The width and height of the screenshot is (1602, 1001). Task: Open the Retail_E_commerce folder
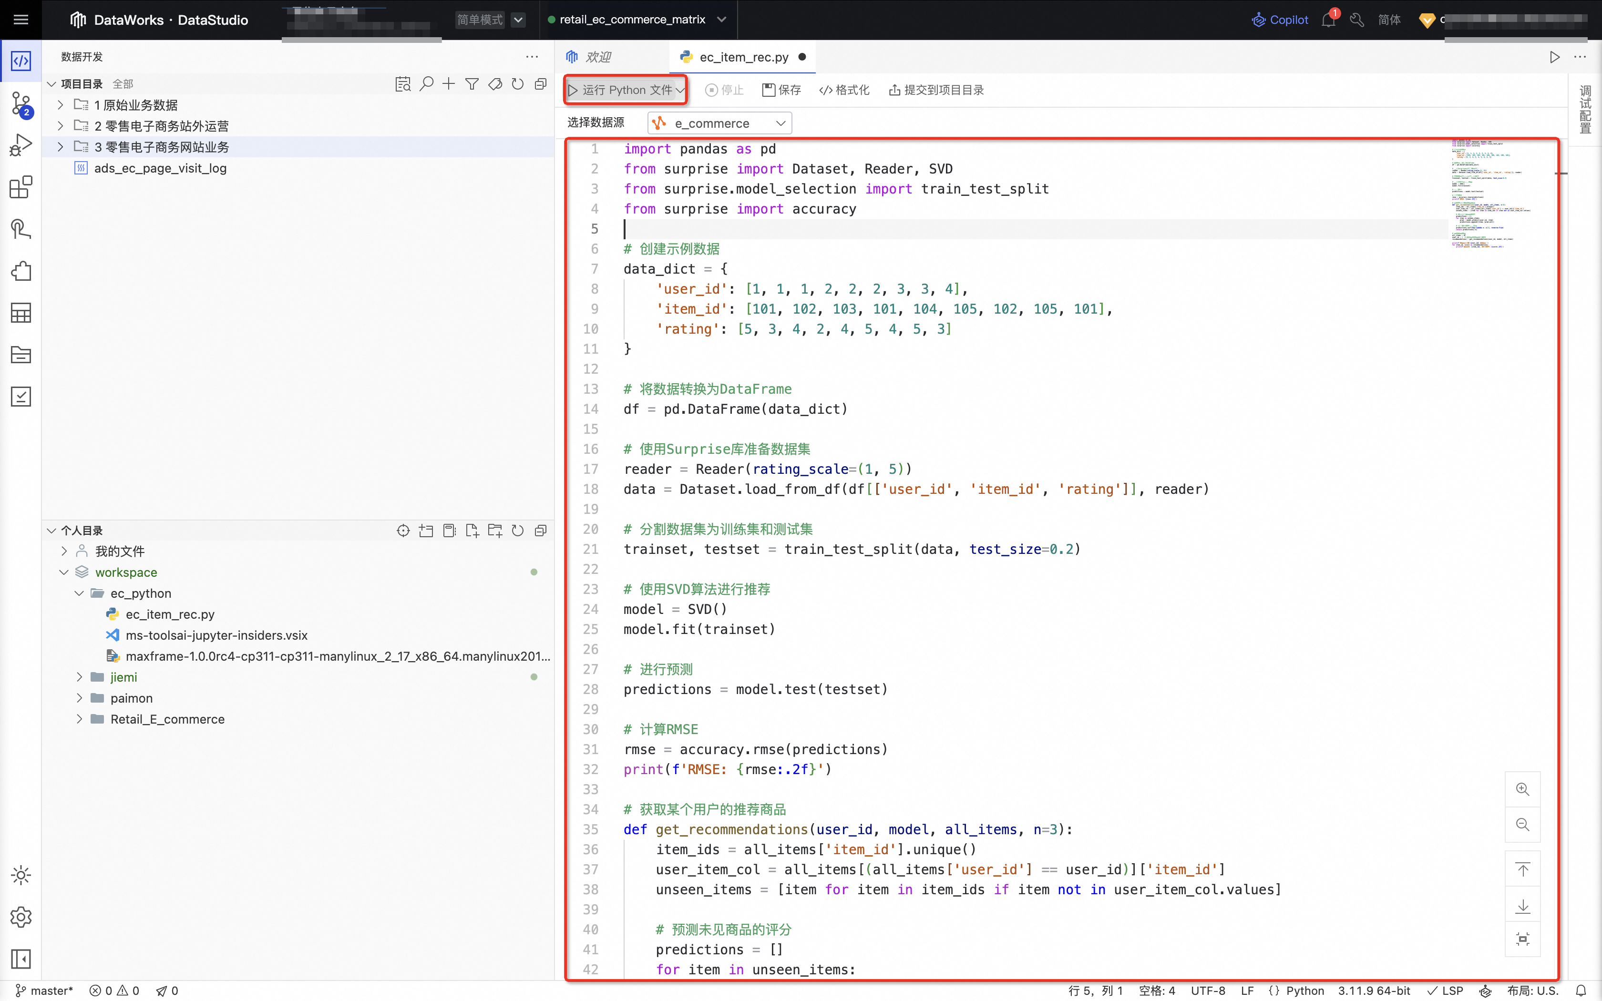click(x=167, y=719)
